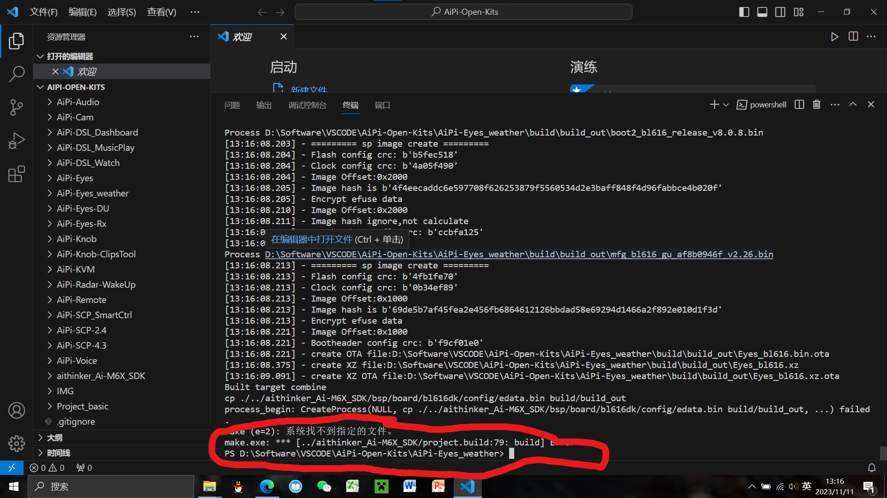The height and width of the screenshot is (498, 887).
Task: Open Windows Start menu
Action: point(13,486)
